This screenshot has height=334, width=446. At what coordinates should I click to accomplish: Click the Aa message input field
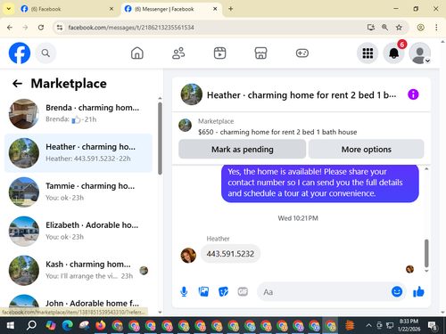tap(324, 292)
